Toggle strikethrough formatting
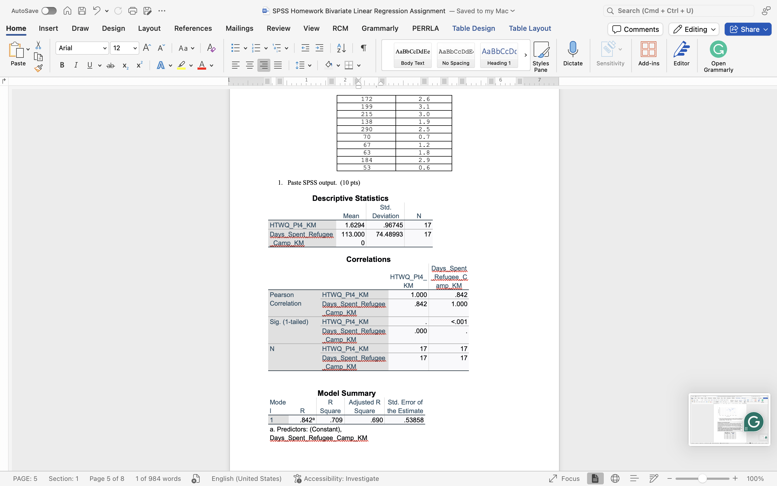The height and width of the screenshot is (486, 777). click(x=110, y=65)
